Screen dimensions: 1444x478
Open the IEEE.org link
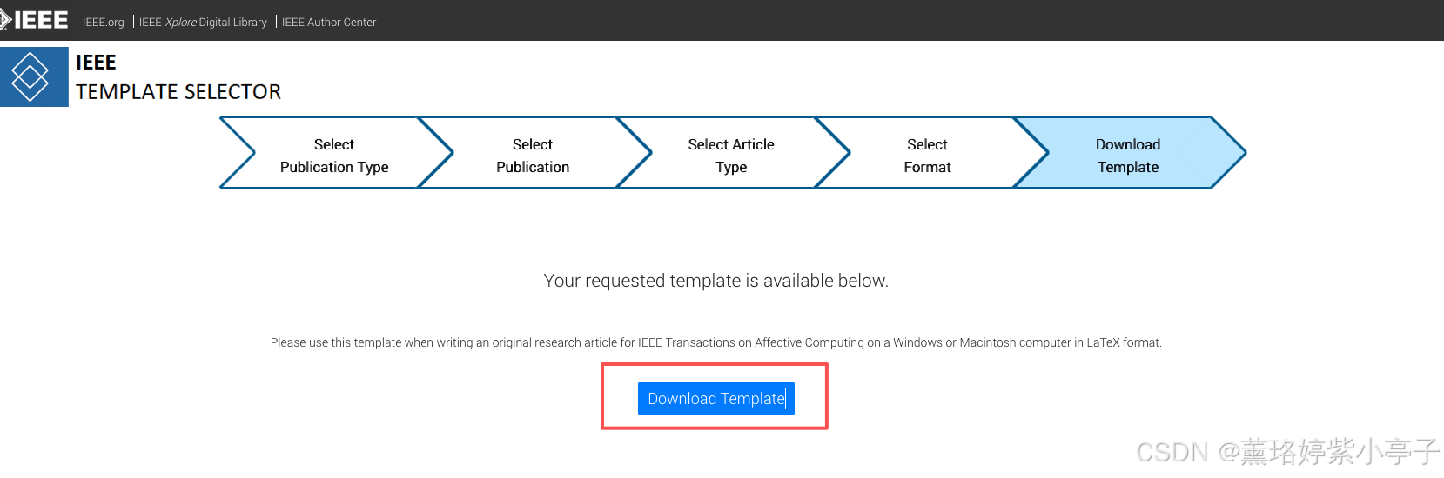point(104,23)
